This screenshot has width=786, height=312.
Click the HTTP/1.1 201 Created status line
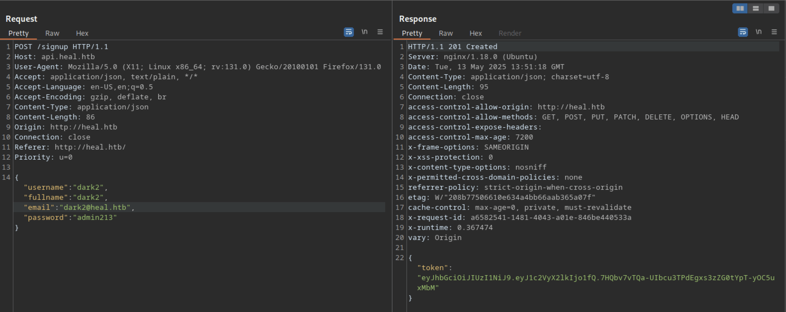tap(453, 47)
